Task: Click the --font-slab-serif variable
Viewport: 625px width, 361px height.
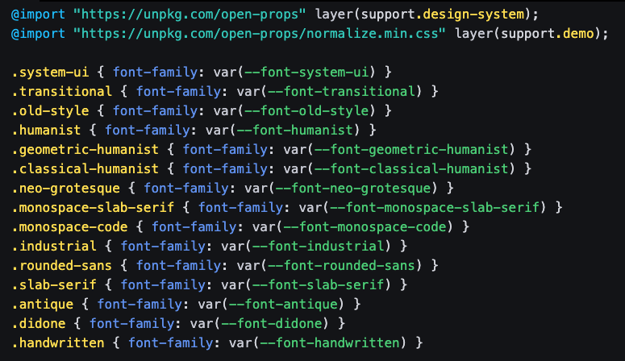Action: click(318, 285)
